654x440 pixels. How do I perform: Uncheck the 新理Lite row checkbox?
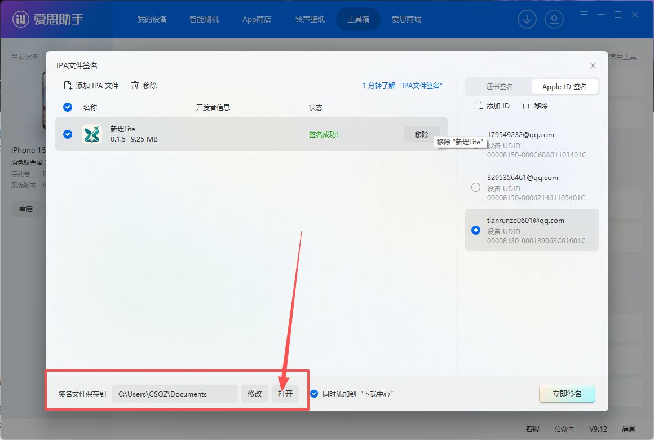pyautogui.click(x=68, y=134)
